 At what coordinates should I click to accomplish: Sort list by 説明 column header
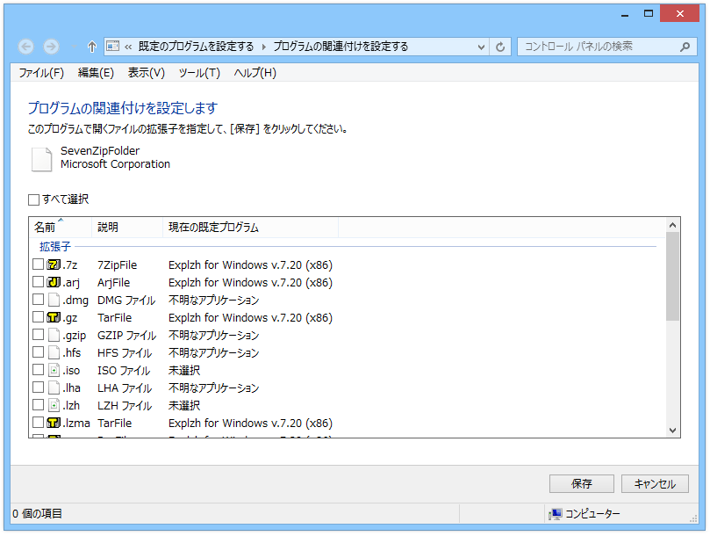(127, 227)
